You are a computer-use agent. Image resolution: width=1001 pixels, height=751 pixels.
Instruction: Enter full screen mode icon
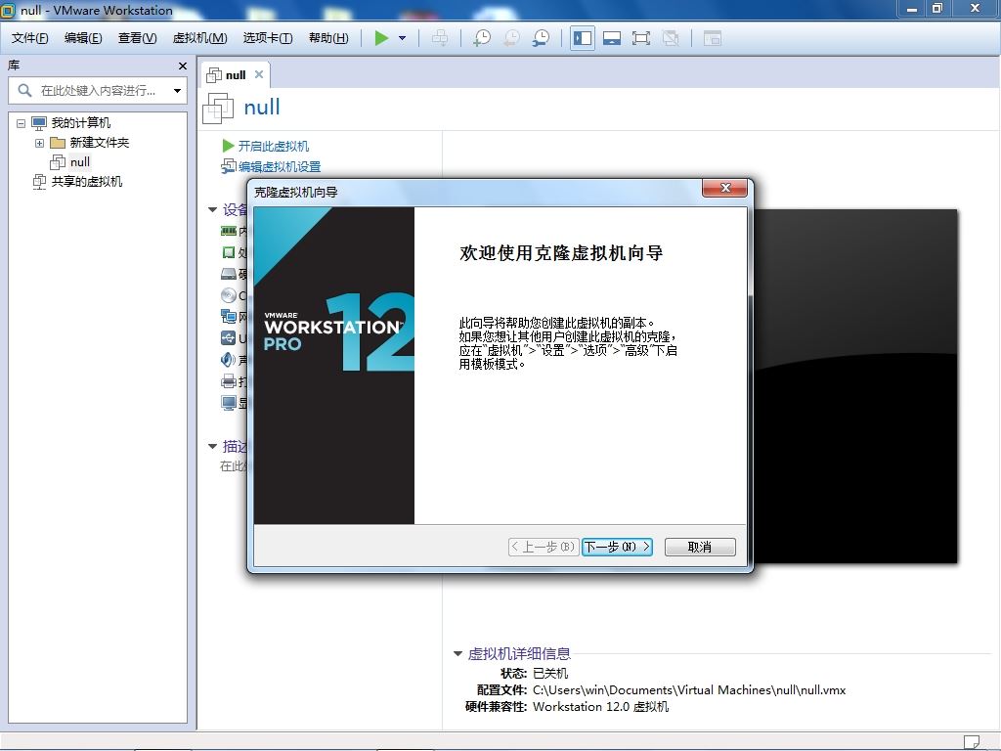click(641, 38)
